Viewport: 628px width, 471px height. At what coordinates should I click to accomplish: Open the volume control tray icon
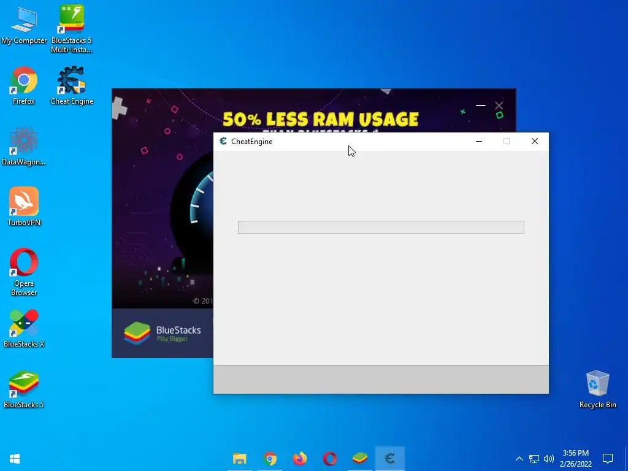(549, 459)
